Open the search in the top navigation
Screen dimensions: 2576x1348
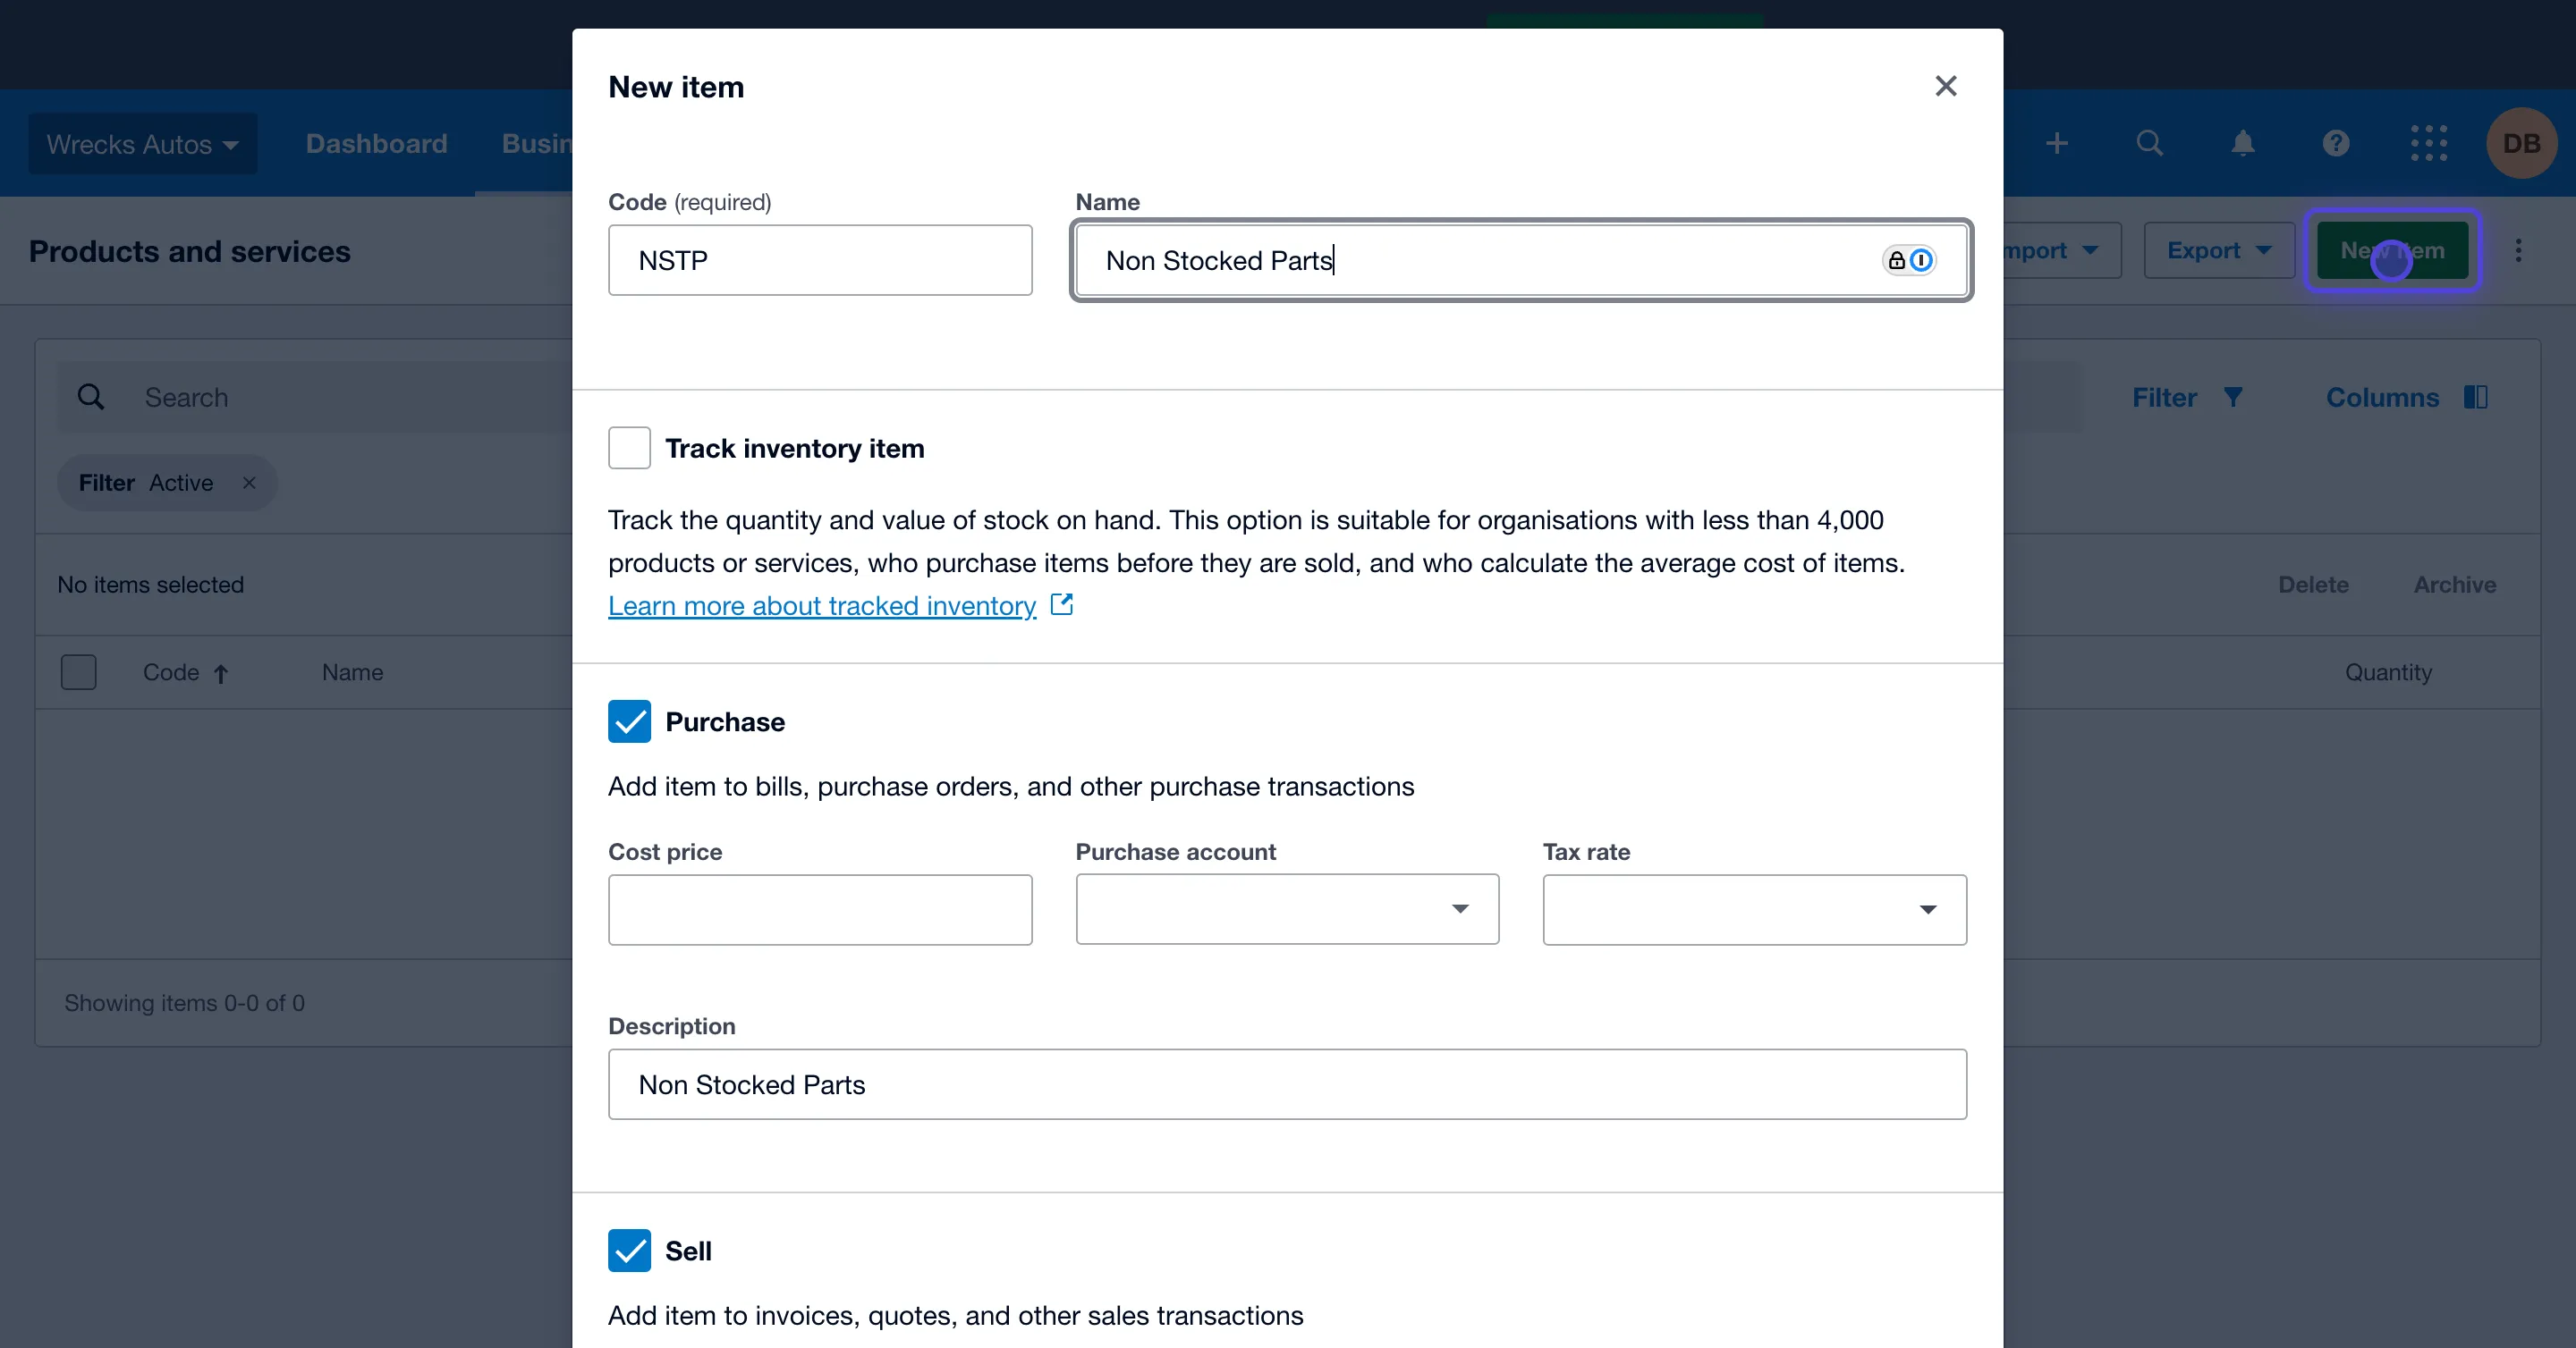tap(2150, 143)
